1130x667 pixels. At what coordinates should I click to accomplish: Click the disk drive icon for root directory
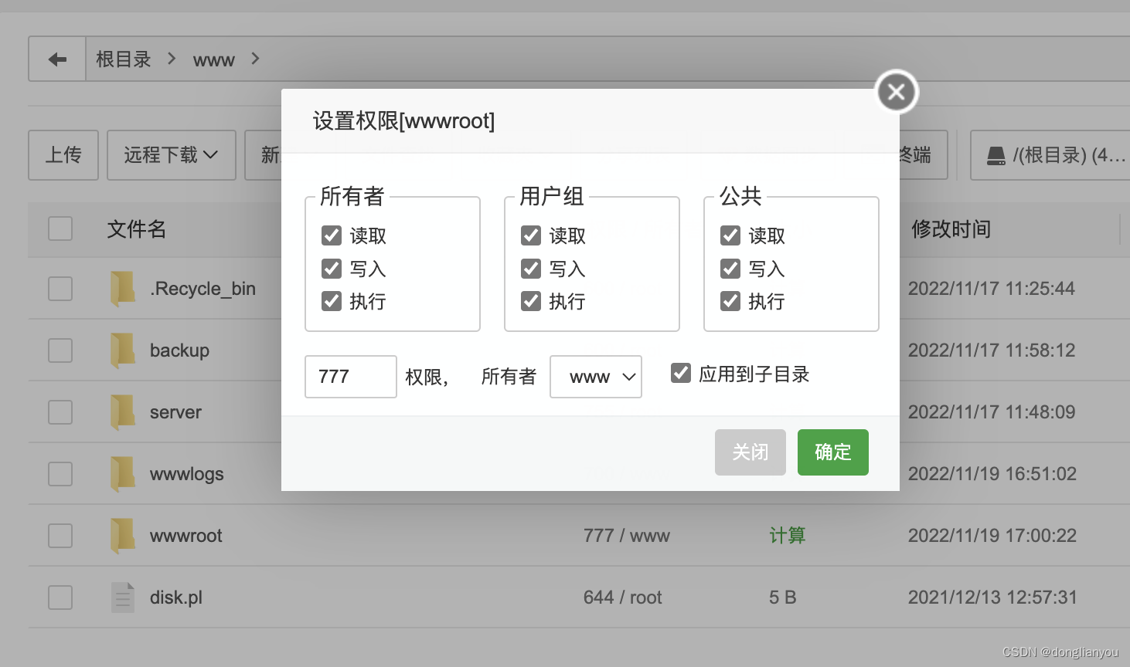pos(996,156)
